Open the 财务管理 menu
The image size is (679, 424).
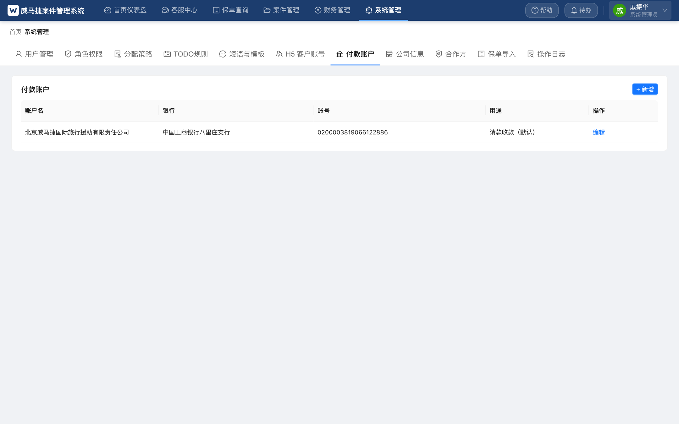(332, 10)
